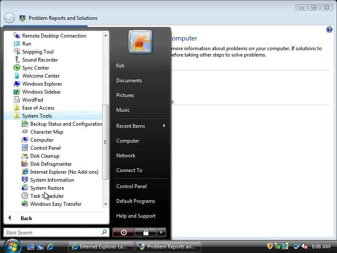The height and width of the screenshot is (253, 337).
Task: Click back arrow in Problem Reports window
Action: [x=9, y=18]
